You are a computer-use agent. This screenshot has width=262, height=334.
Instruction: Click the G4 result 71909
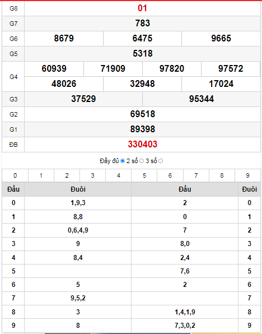(x=113, y=69)
